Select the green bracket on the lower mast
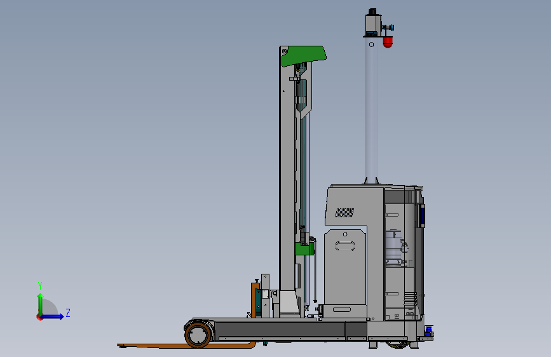This screenshot has height=357, width=551. pos(304,249)
